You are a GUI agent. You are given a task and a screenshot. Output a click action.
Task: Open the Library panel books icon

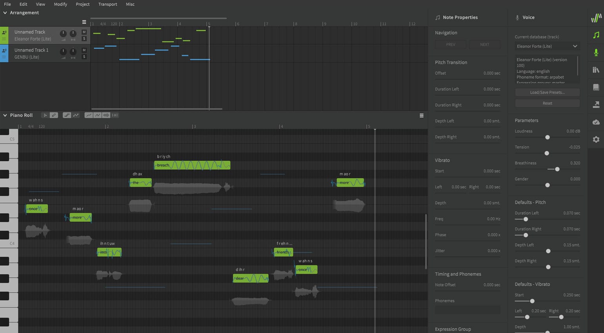[x=596, y=70]
